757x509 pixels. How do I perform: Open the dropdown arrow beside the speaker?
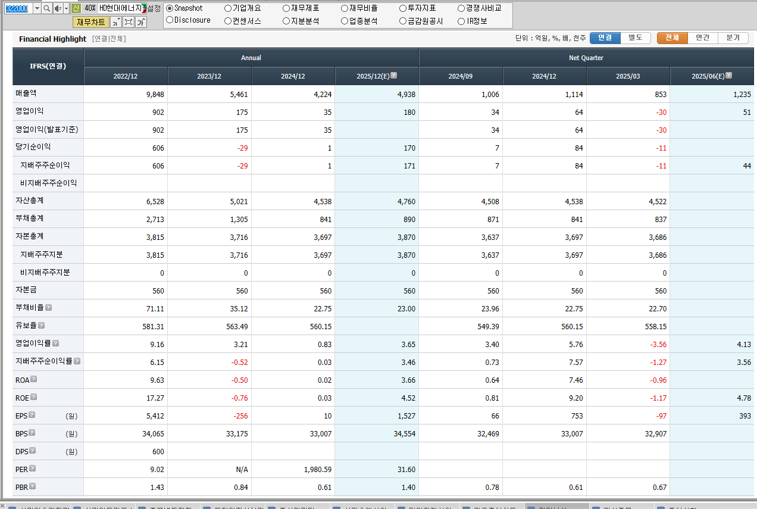click(x=66, y=8)
